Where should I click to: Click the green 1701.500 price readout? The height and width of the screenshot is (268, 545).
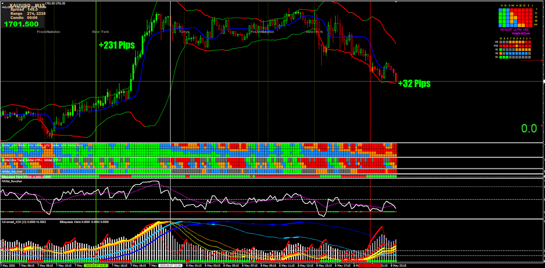click(21, 24)
